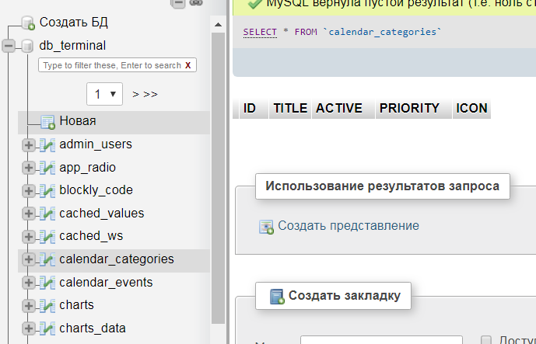Open the page number dropdown showing 1

(104, 94)
